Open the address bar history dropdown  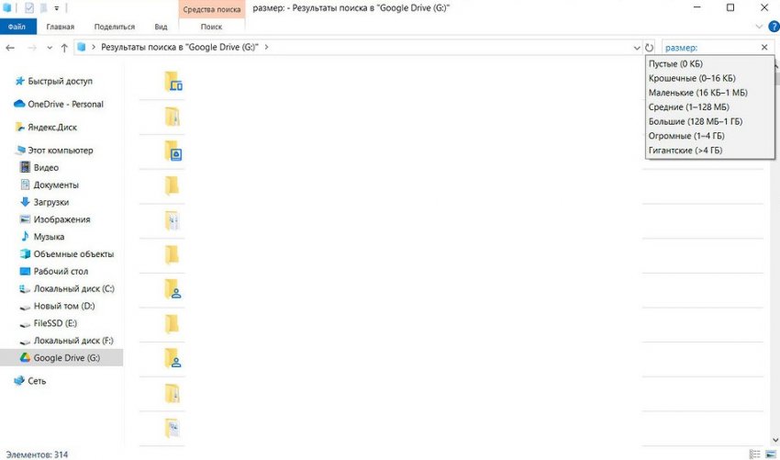click(x=637, y=47)
